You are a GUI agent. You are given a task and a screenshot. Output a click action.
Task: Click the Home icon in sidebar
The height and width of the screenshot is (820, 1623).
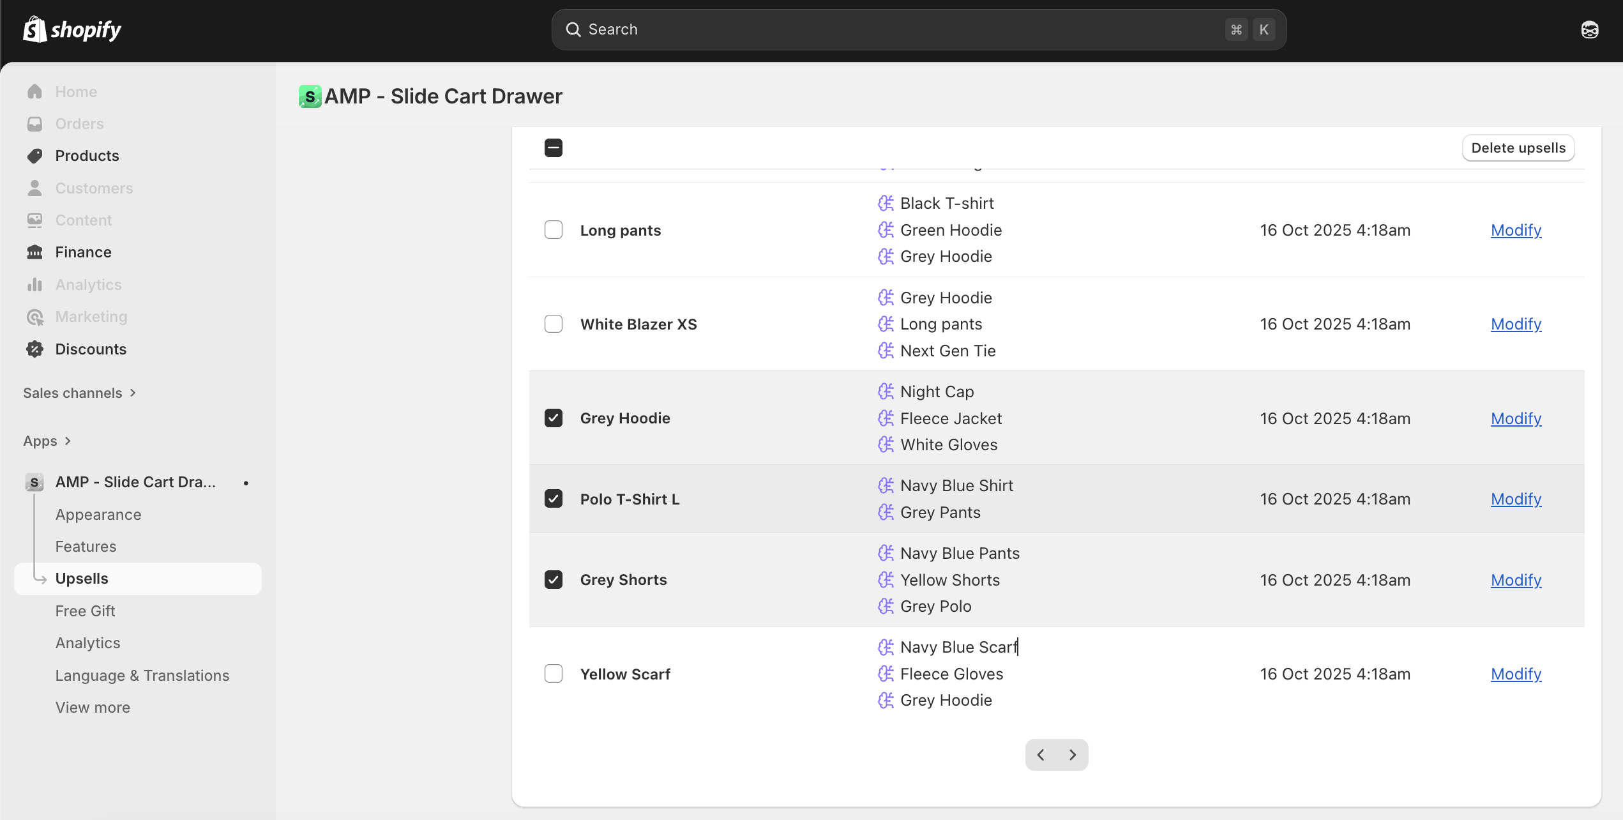tap(35, 92)
